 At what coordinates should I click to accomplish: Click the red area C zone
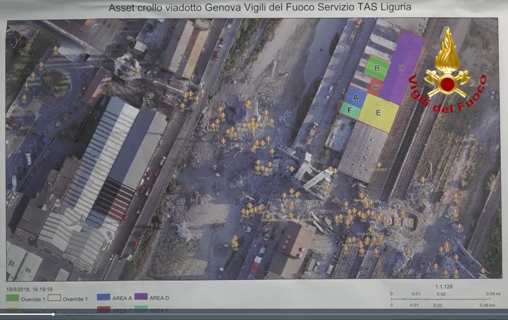pos(375,86)
